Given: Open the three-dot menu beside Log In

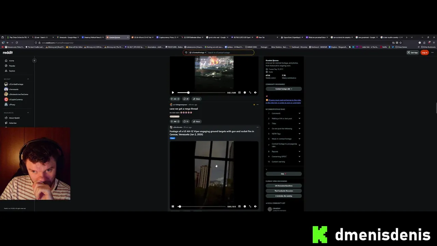Looking at the screenshot, I should coord(432,53).
